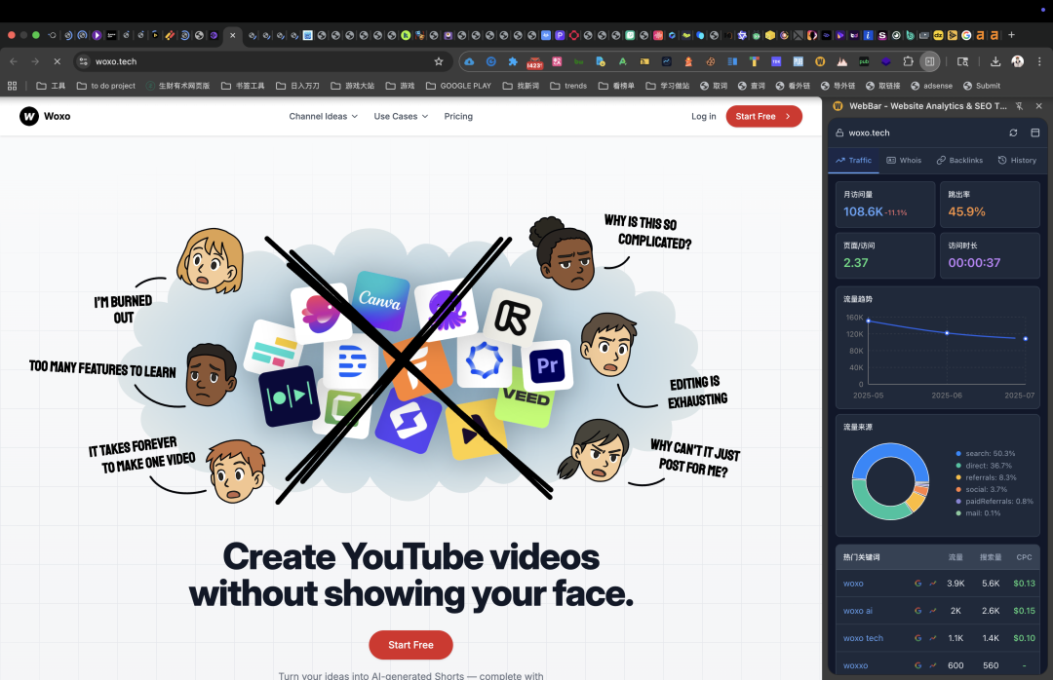
Task: Click the red Start Free hero button
Action: click(410, 644)
